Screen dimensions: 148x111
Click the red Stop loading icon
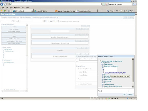pyautogui.click(x=107, y=4)
